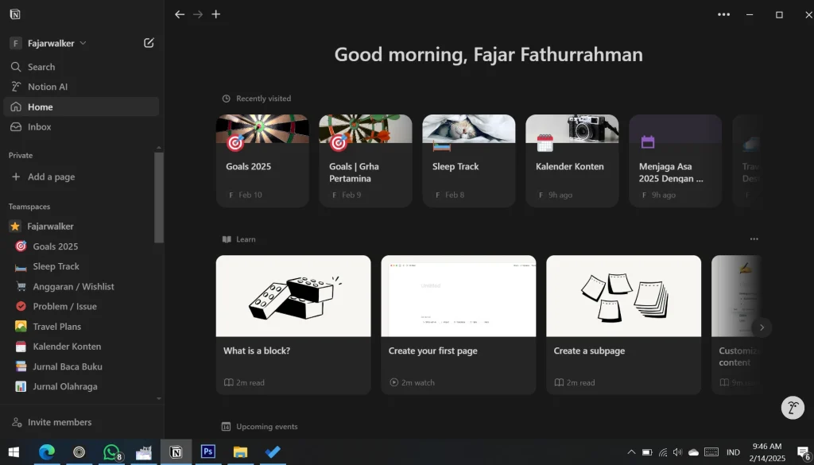This screenshot has height=465, width=814.
Task: Launch Microsoft Edge from taskbar
Action: tap(47, 452)
